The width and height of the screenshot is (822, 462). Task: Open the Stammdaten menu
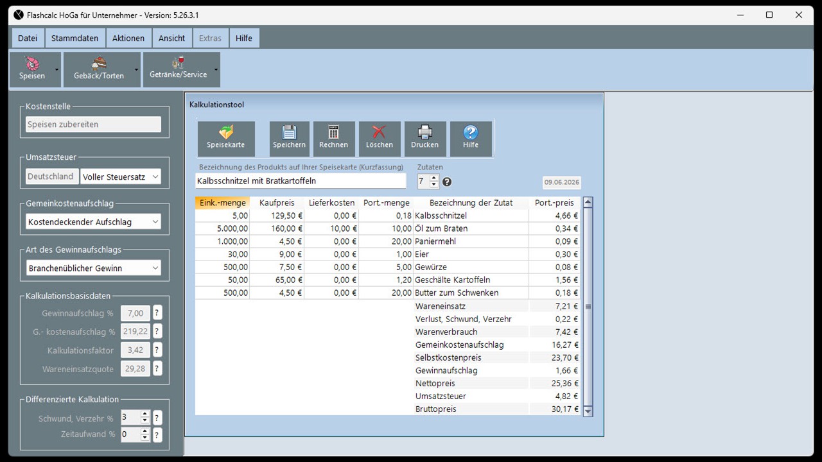point(75,38)
